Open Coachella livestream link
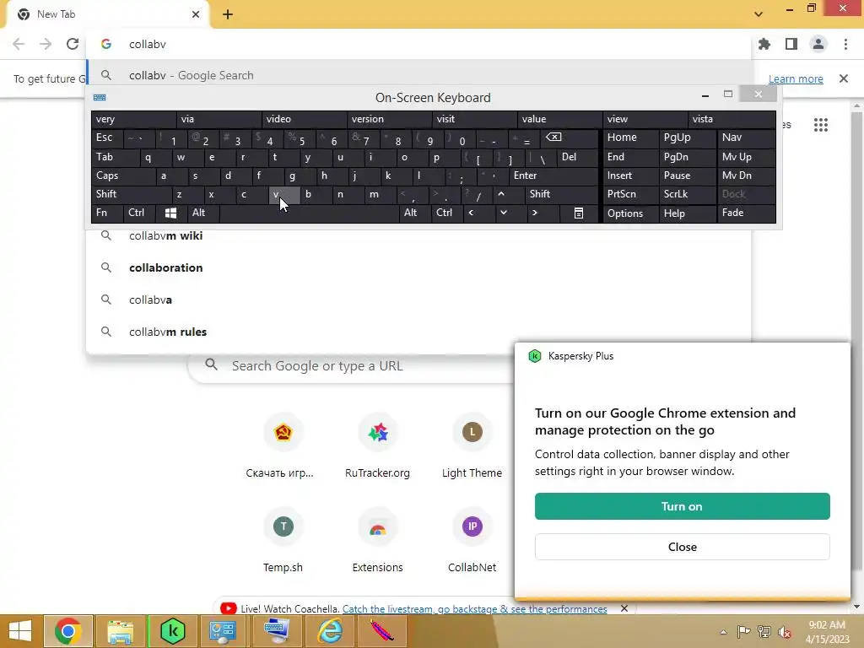The height and width of the screenshot is (648, 864). 474,609
